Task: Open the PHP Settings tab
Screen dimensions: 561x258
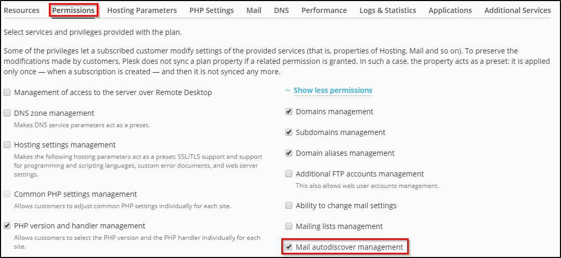Action: click(211, 10)
